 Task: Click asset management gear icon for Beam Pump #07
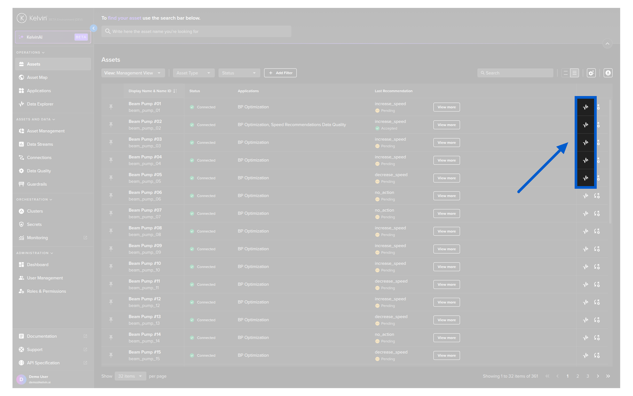[597, 214]
